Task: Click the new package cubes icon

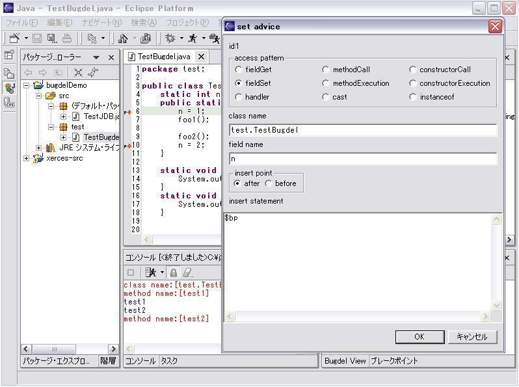Action: pos(146,38)
